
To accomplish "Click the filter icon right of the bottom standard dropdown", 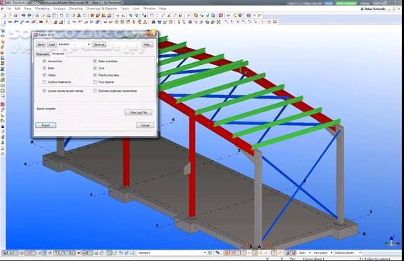I will 210,253.
